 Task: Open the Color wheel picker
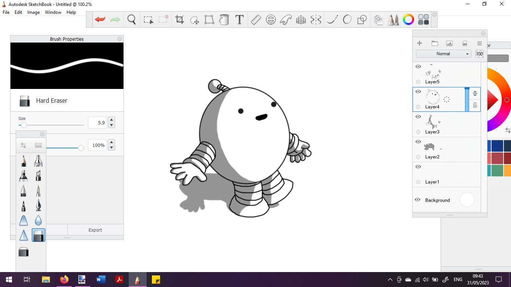pos(408,19)
